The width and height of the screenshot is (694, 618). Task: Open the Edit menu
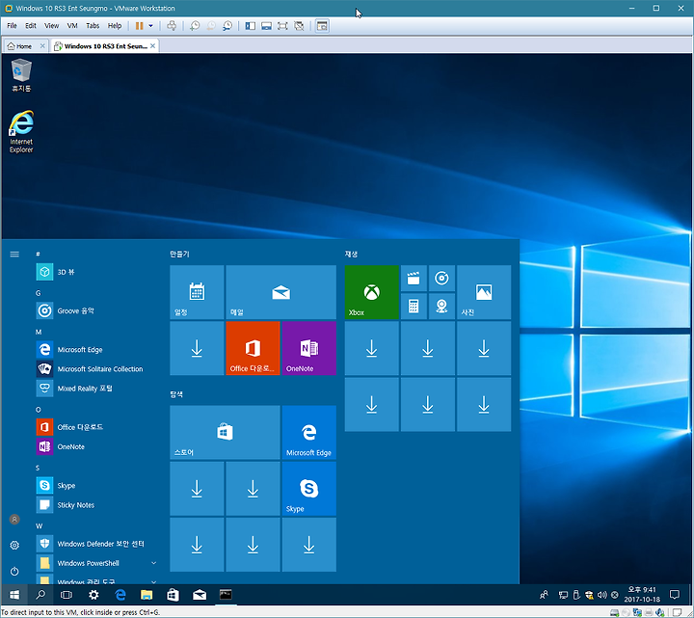tap(31, 26)
